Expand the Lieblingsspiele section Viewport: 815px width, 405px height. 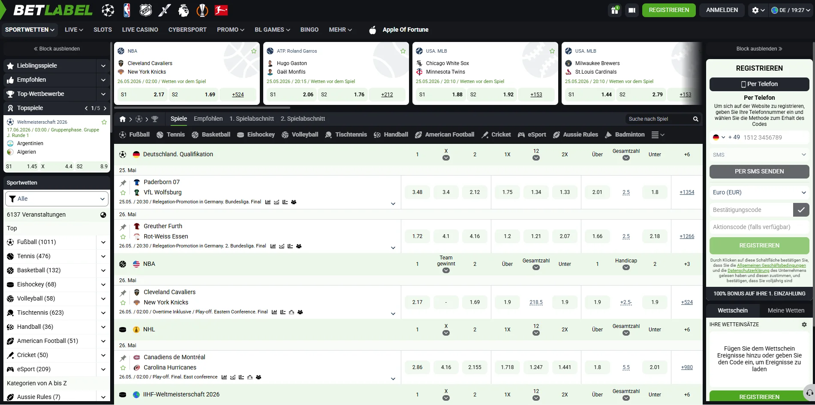click(x=103, y=66)
